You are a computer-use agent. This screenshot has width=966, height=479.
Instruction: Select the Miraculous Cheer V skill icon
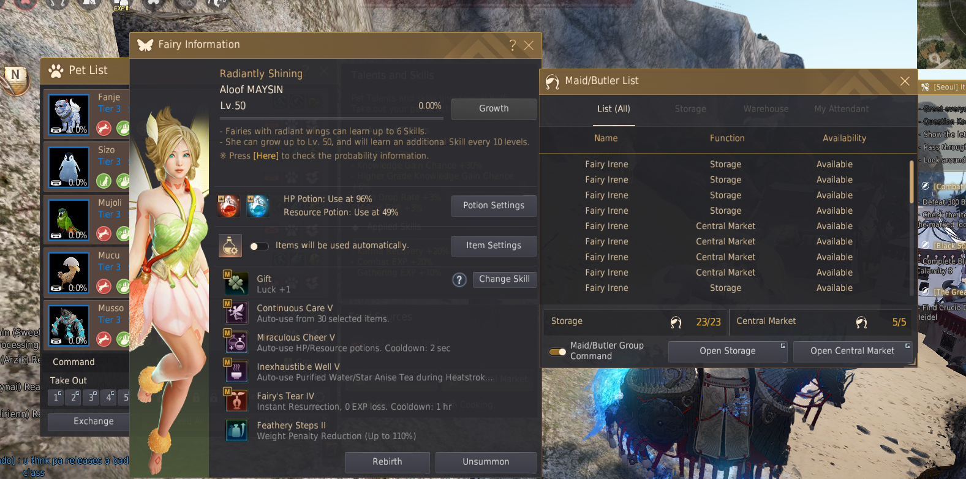236,342
